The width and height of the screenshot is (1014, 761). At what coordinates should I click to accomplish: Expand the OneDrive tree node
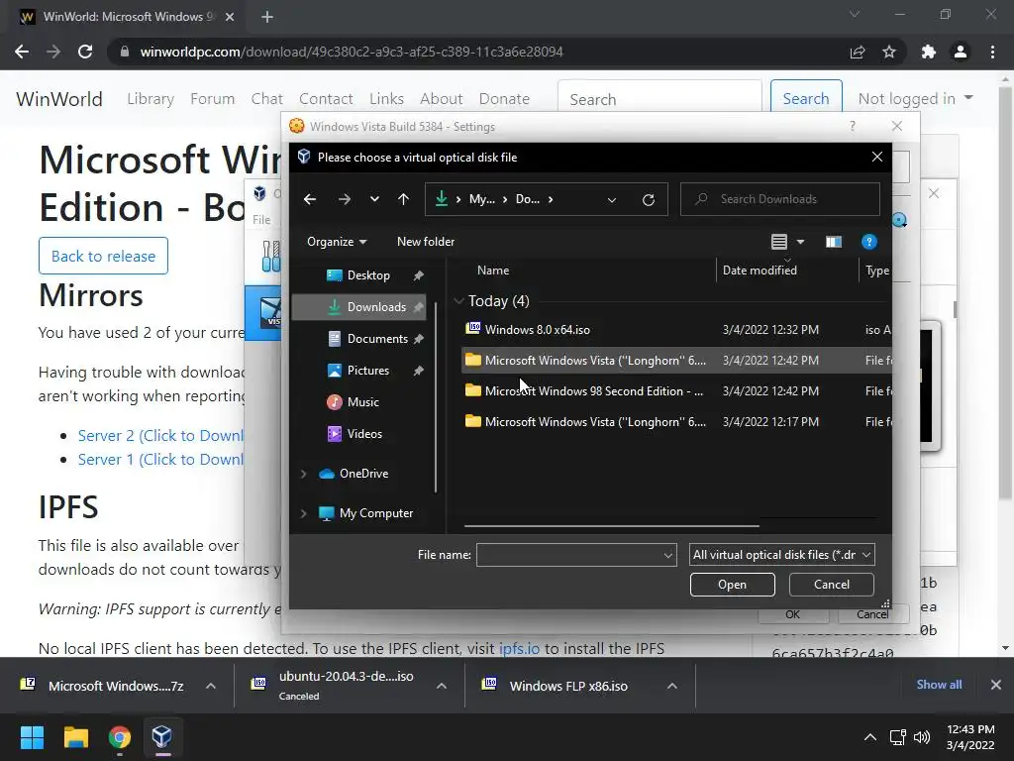pos(303,474)
